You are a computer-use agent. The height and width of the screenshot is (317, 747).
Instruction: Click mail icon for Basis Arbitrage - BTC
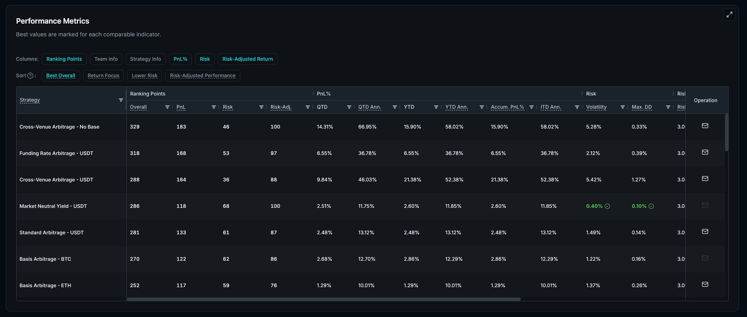click(x=705, y=258)
